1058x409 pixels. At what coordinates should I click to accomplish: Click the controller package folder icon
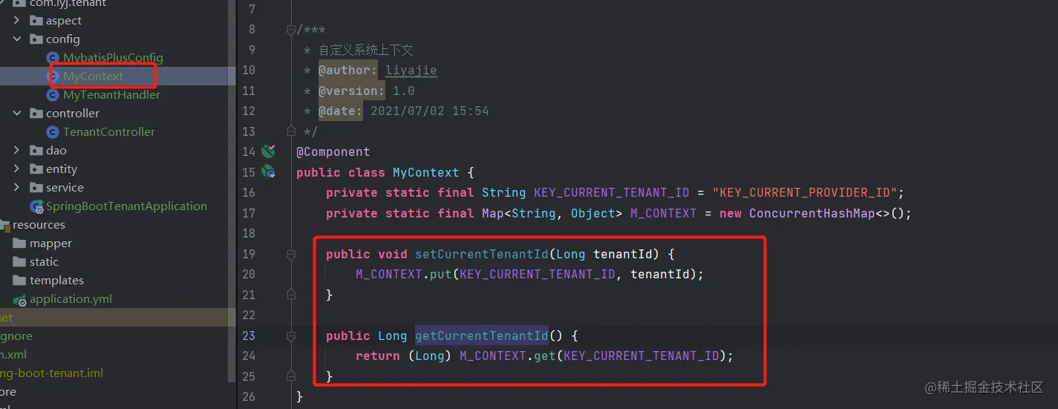click(x=36, y=114)
